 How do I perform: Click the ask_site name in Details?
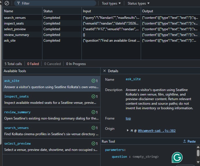pyautogui.click(x=133, y=79)
